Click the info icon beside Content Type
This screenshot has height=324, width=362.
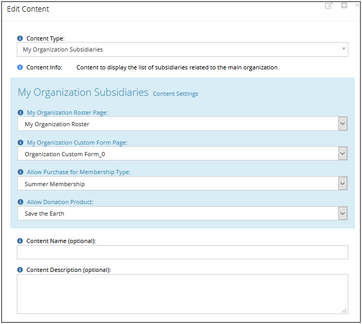pos(20,38)
